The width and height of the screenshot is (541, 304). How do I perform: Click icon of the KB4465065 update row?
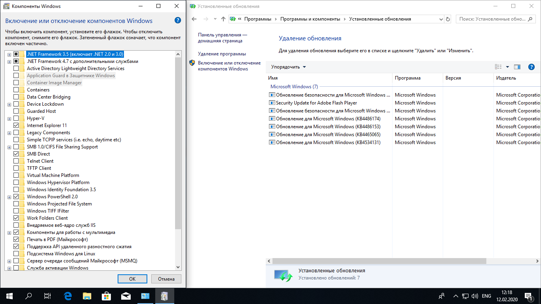coord(272,135)
